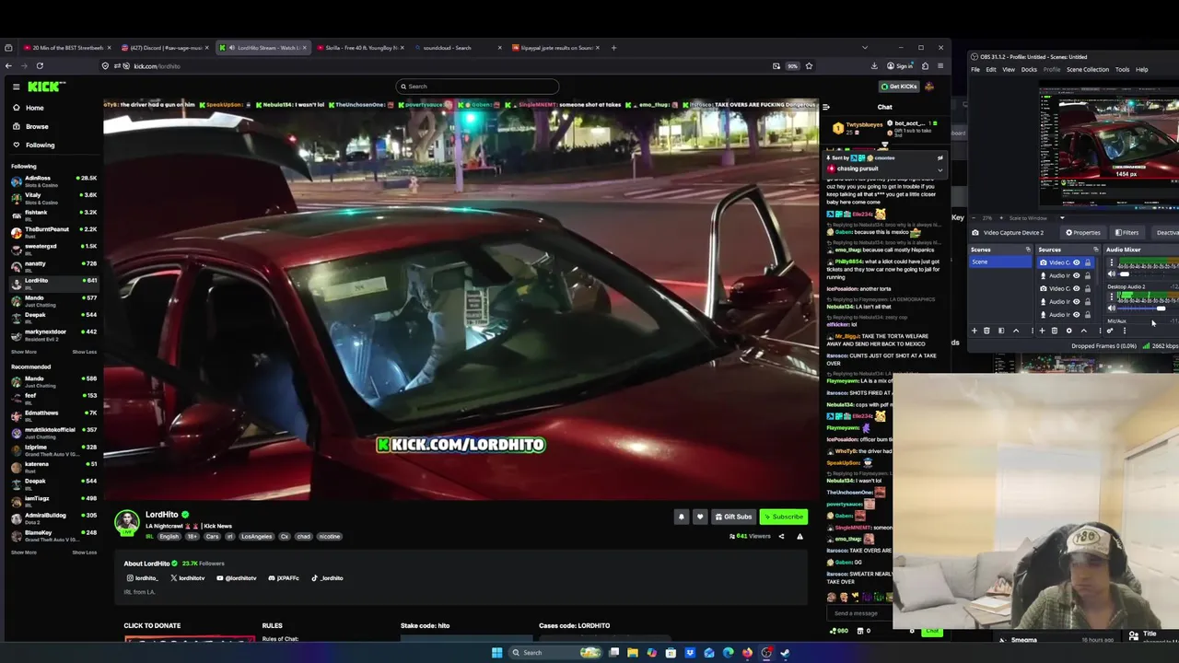Open the OBS Edit menu
1179x663 pixels.
point(990,70)
